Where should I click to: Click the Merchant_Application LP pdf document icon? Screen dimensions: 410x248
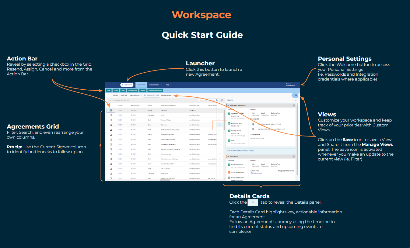click(253, 124)
